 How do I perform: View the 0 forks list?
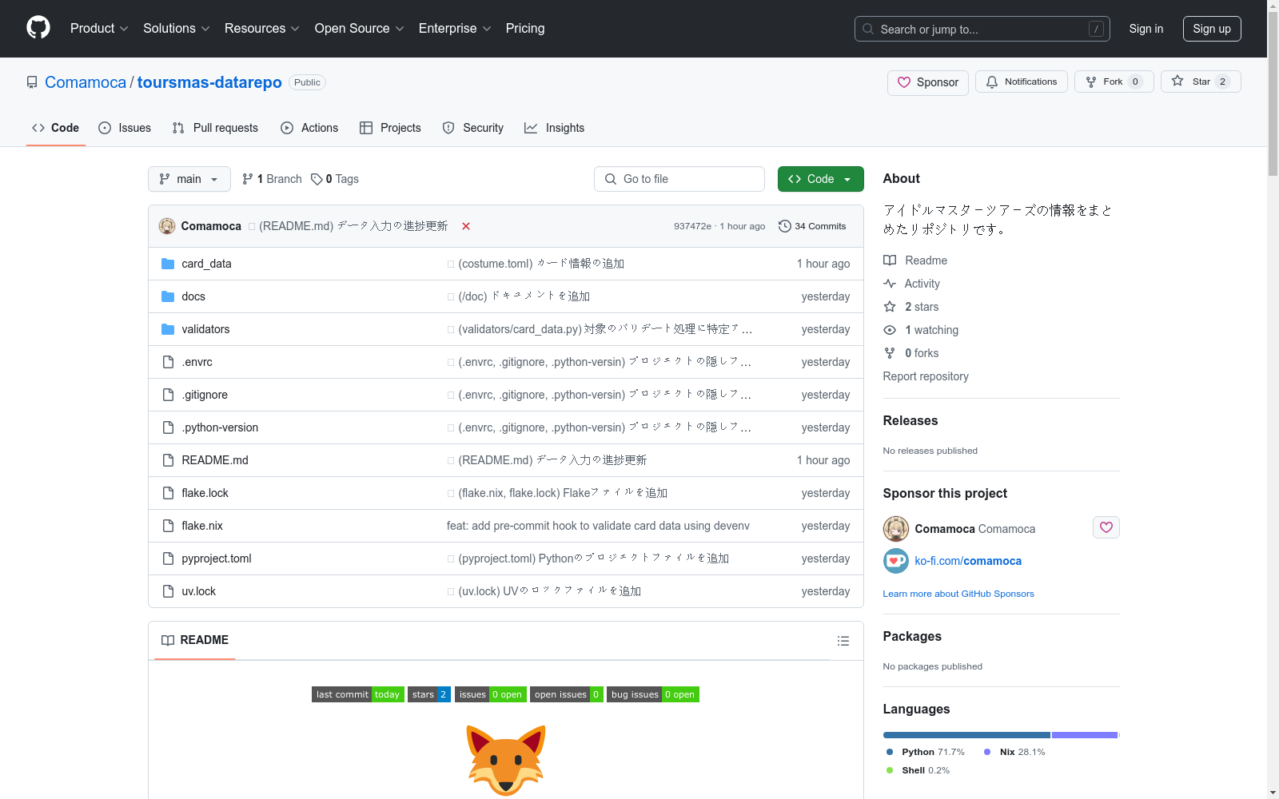point(911,353)
